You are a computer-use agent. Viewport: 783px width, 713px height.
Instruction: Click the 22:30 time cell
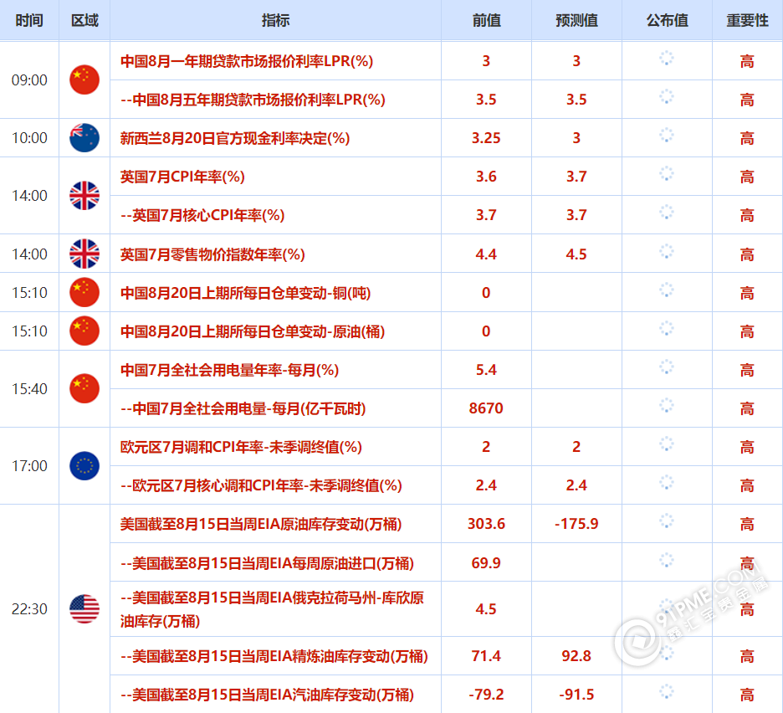[29, 609]
